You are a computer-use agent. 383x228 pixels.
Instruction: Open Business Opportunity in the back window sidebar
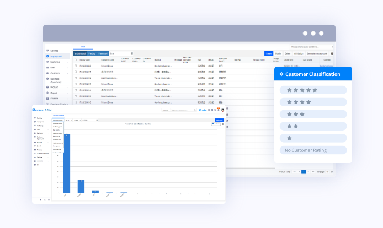click(x=58, y=80)
